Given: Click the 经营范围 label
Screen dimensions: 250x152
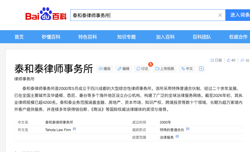Looking at the screenshot, I should click(139, 137).
